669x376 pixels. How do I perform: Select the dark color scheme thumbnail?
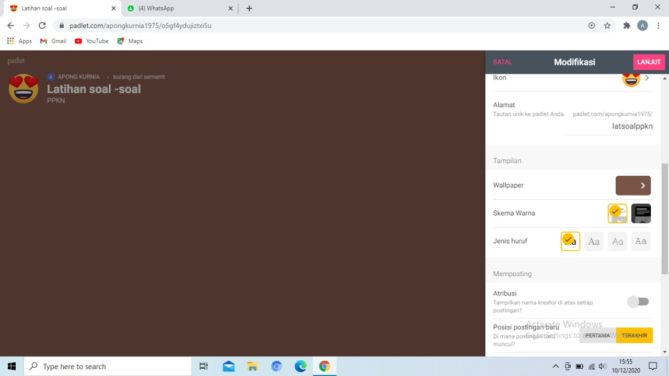(641, 213)
